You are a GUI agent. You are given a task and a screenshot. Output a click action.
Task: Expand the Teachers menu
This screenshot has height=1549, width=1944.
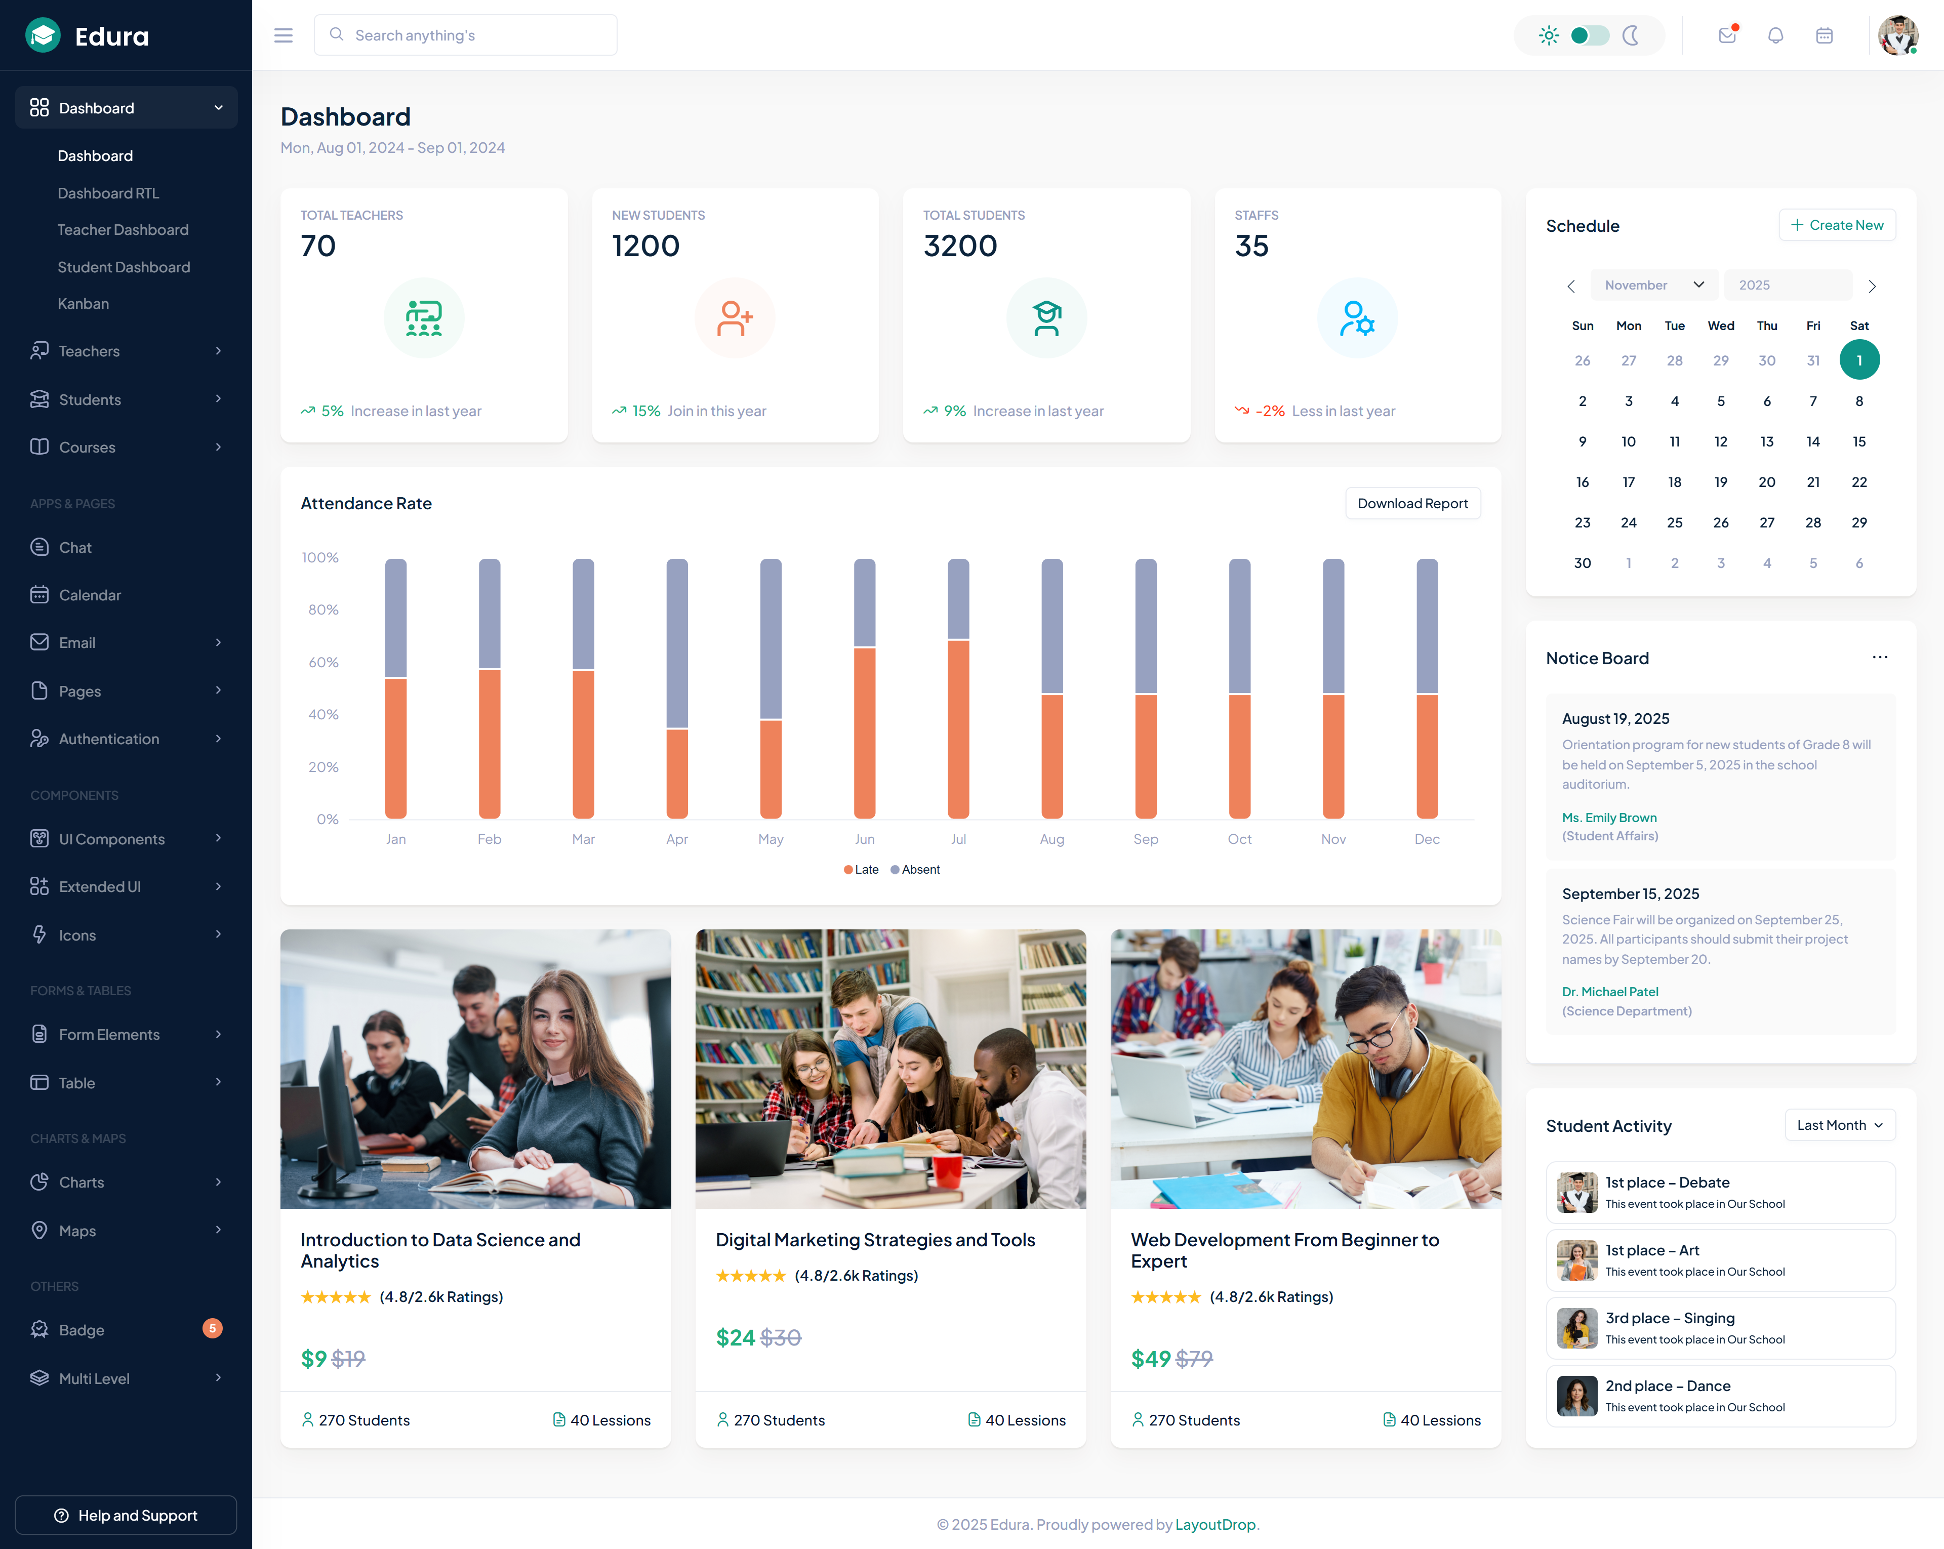point(89,351)
